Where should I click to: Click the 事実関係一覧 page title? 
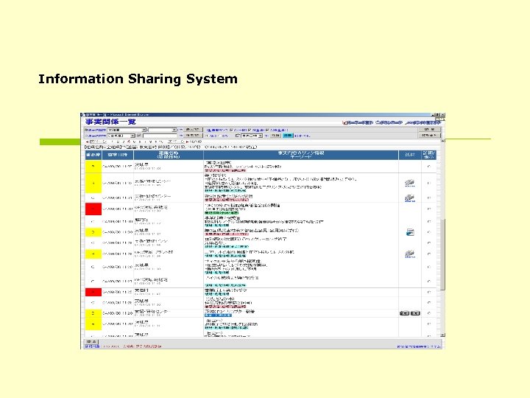point(110,122)
